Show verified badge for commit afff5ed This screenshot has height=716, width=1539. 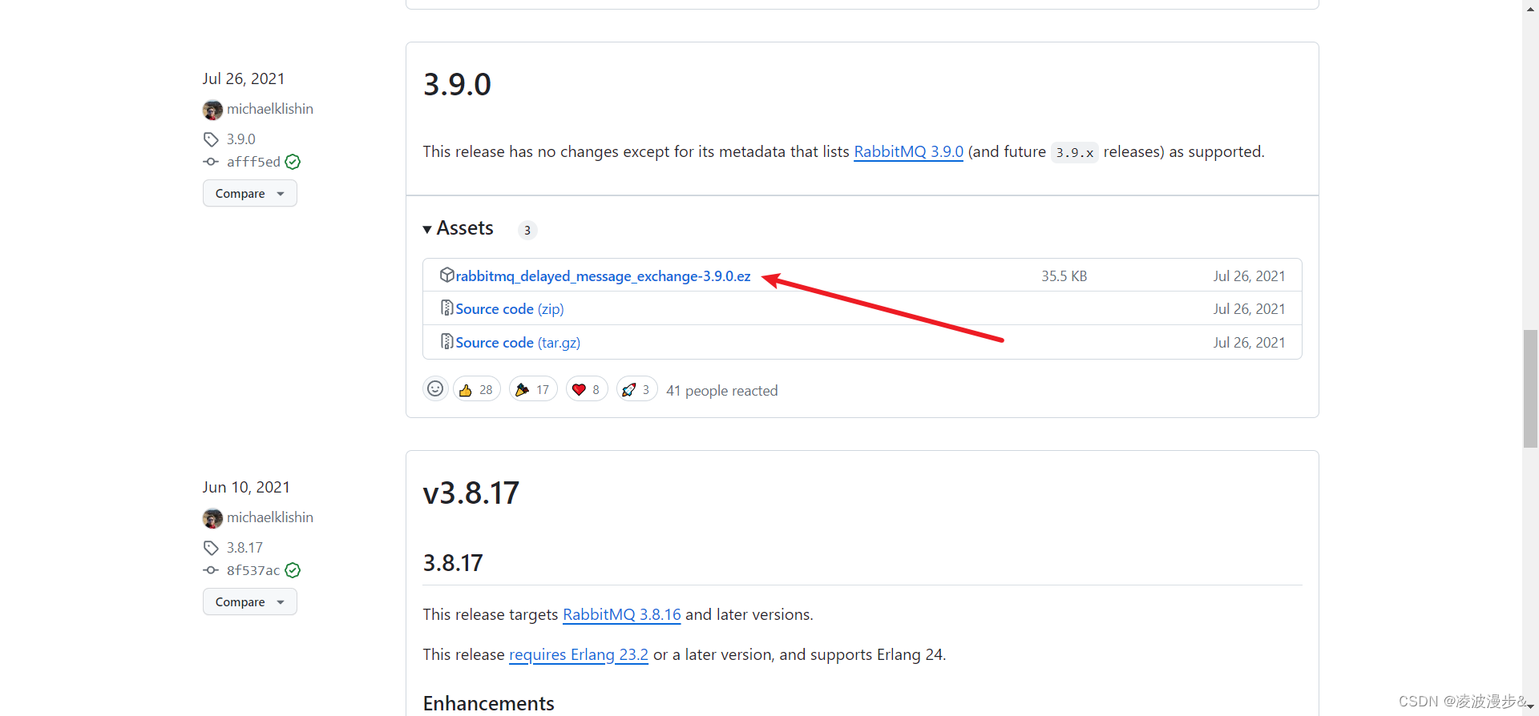pyautogui.click(x=293, y=162)
